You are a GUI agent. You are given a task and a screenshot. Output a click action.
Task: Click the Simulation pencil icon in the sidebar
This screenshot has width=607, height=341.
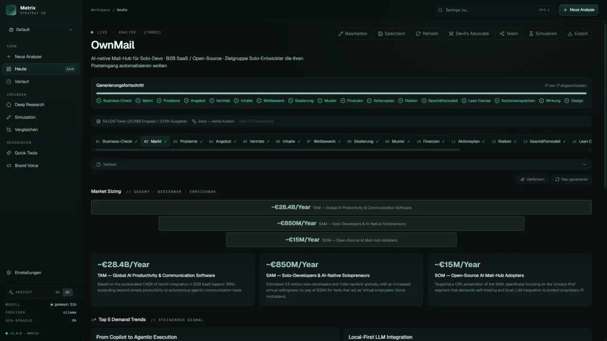pos(9,117)
